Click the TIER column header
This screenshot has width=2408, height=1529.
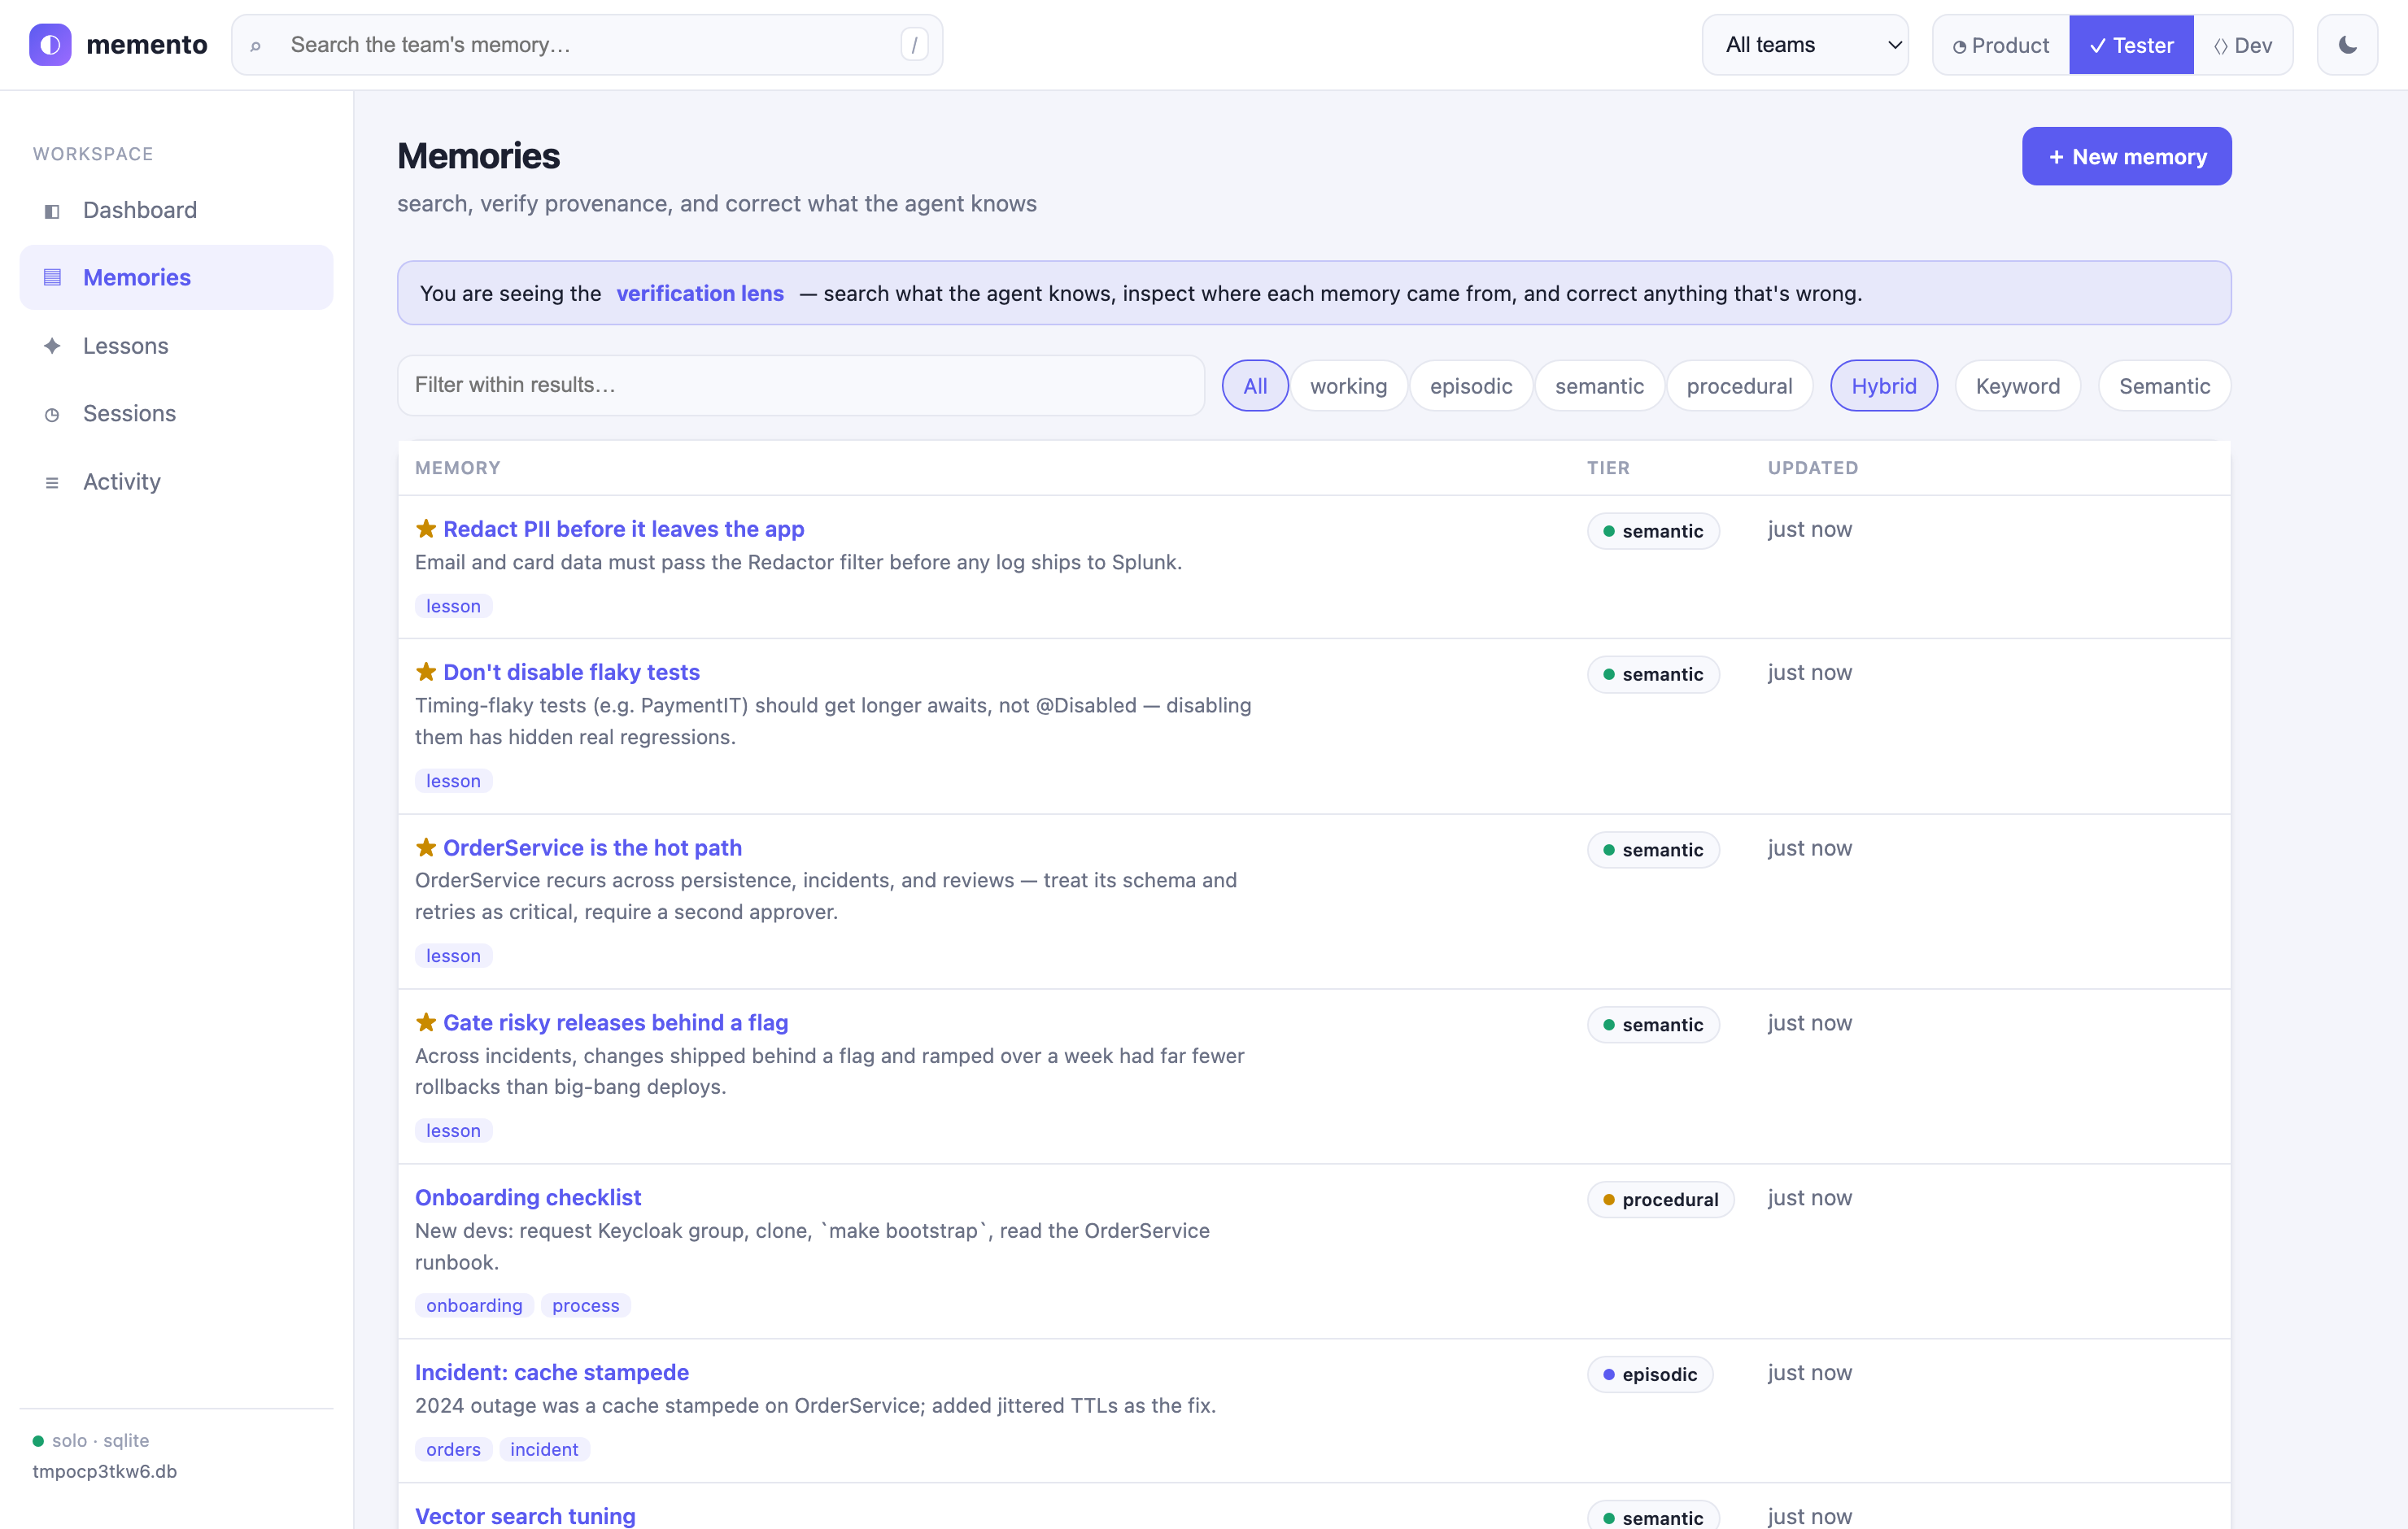(x=1608, y=468)
